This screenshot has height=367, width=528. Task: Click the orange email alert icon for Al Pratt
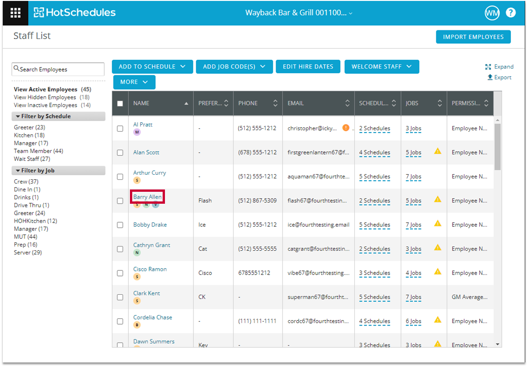click(346, 128)
